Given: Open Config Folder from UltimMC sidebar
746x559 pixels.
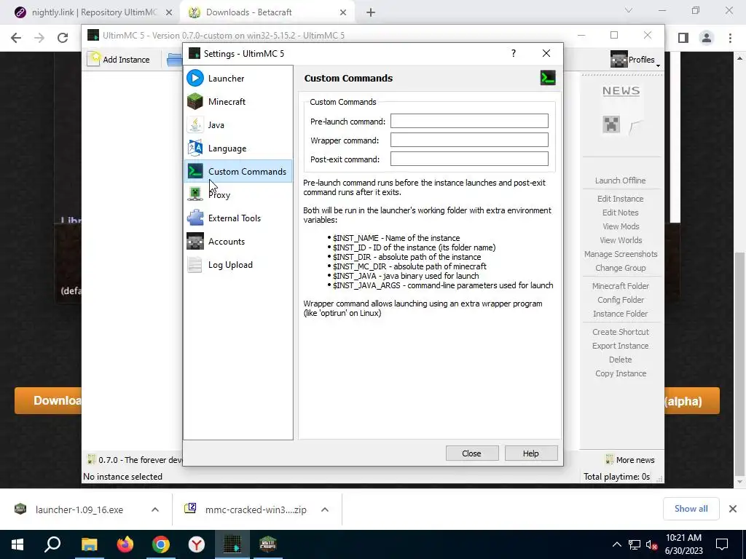Looking at the screenshot, I should [x=621, y=300].
